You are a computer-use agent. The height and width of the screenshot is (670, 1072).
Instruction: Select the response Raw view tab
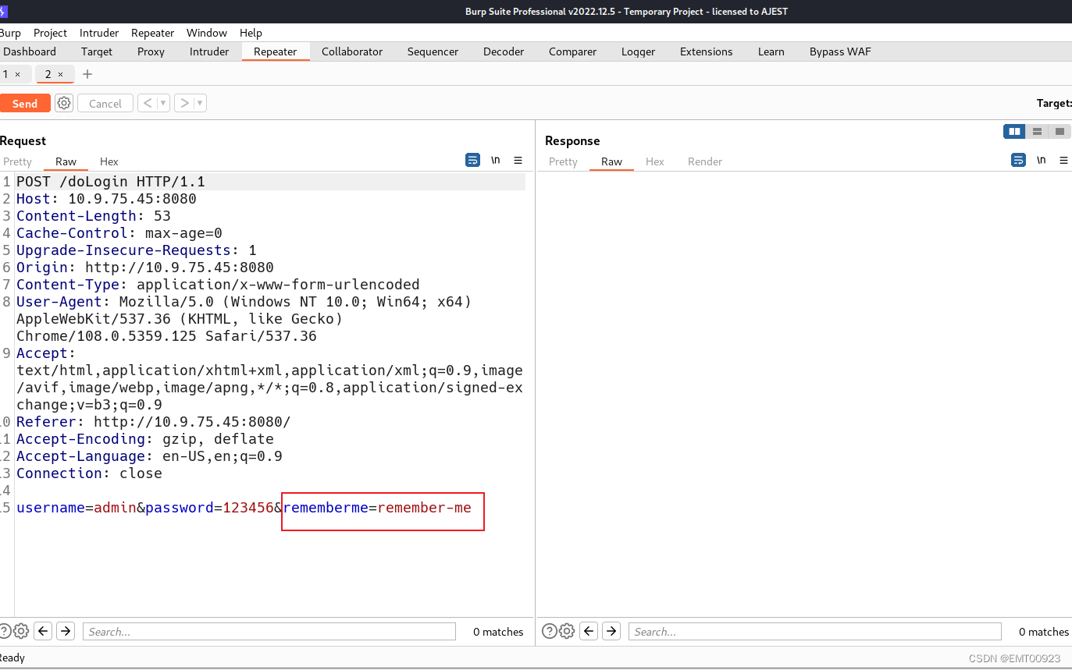tap(611, 161)
